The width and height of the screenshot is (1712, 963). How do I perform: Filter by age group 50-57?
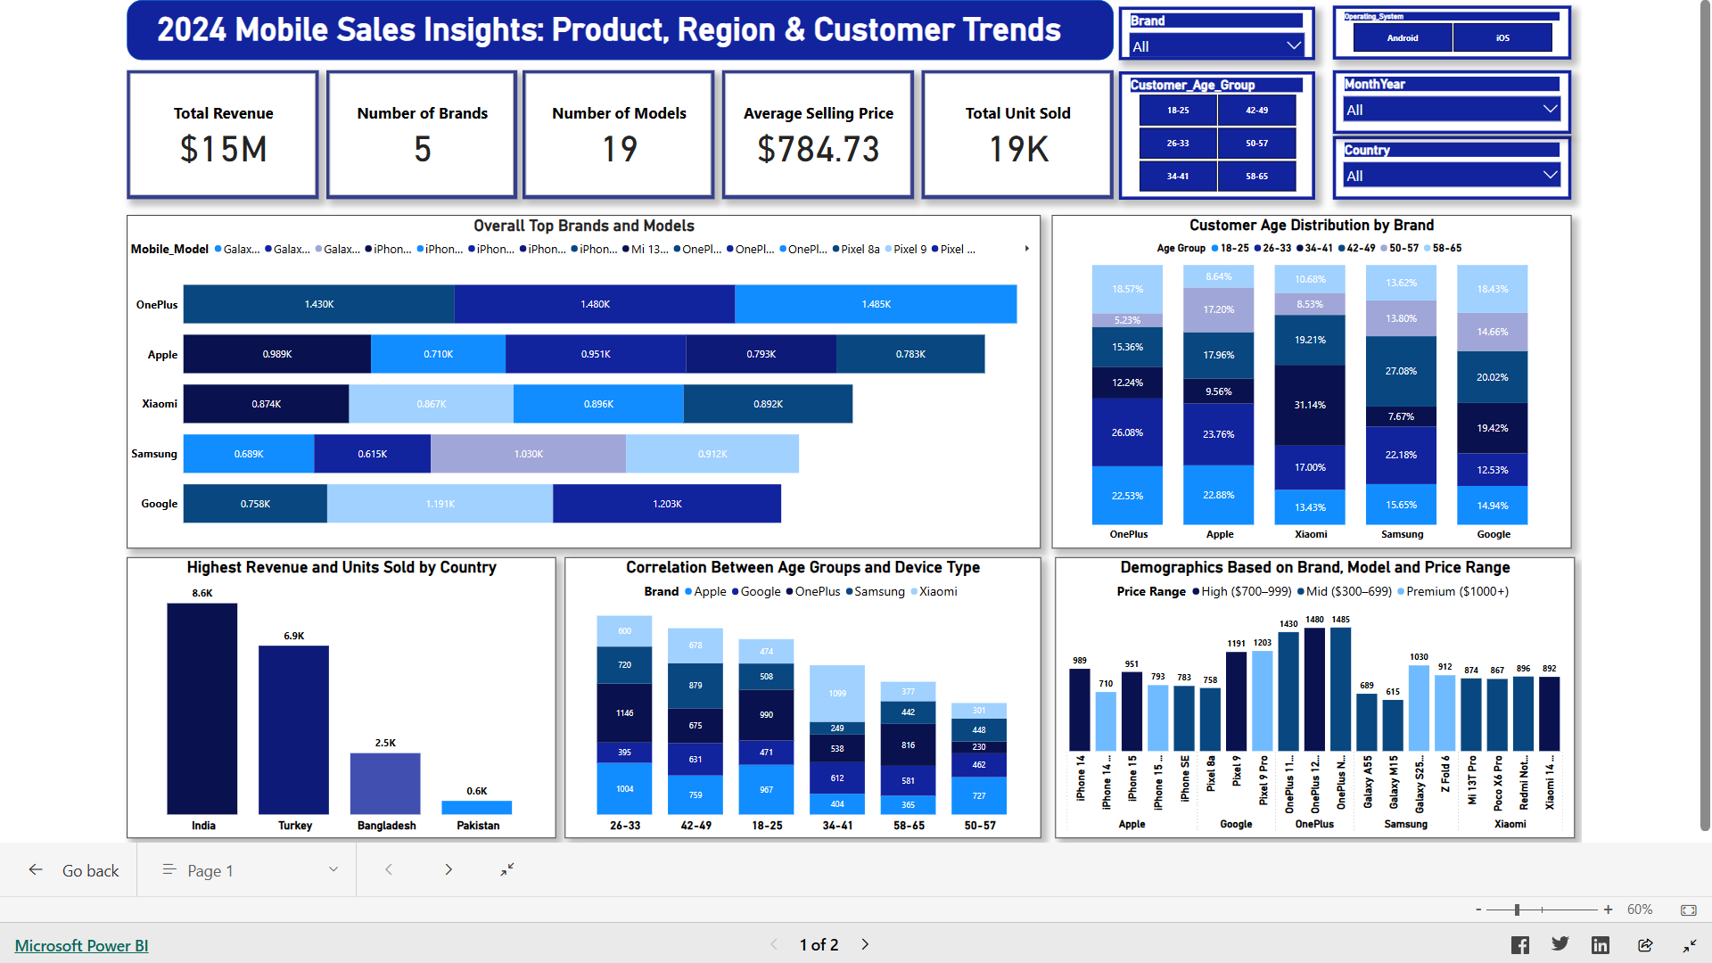[1257, 144]
